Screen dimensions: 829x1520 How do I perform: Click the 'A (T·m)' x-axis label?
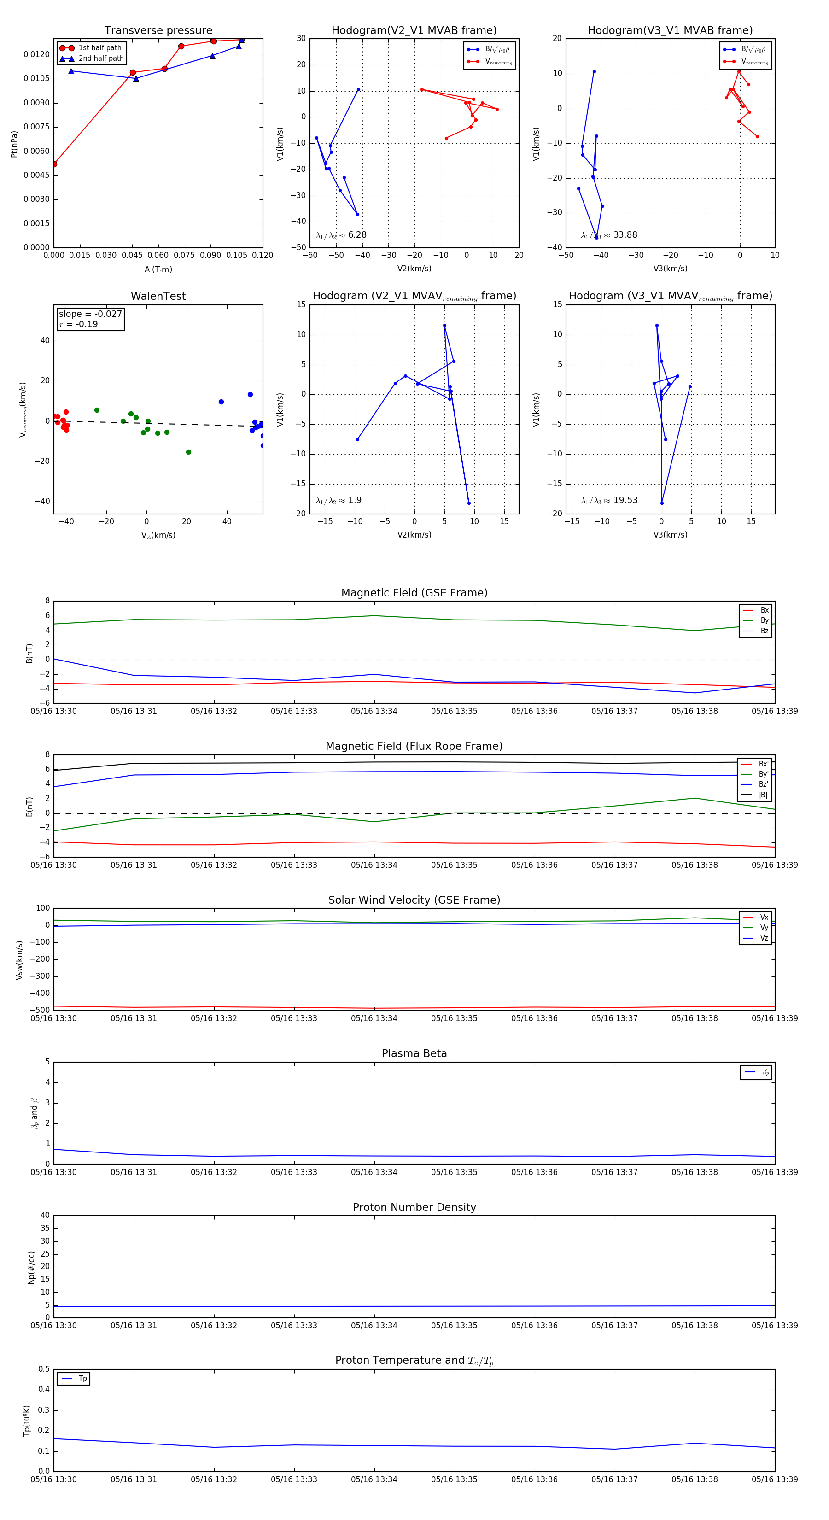tap(158, 269)
